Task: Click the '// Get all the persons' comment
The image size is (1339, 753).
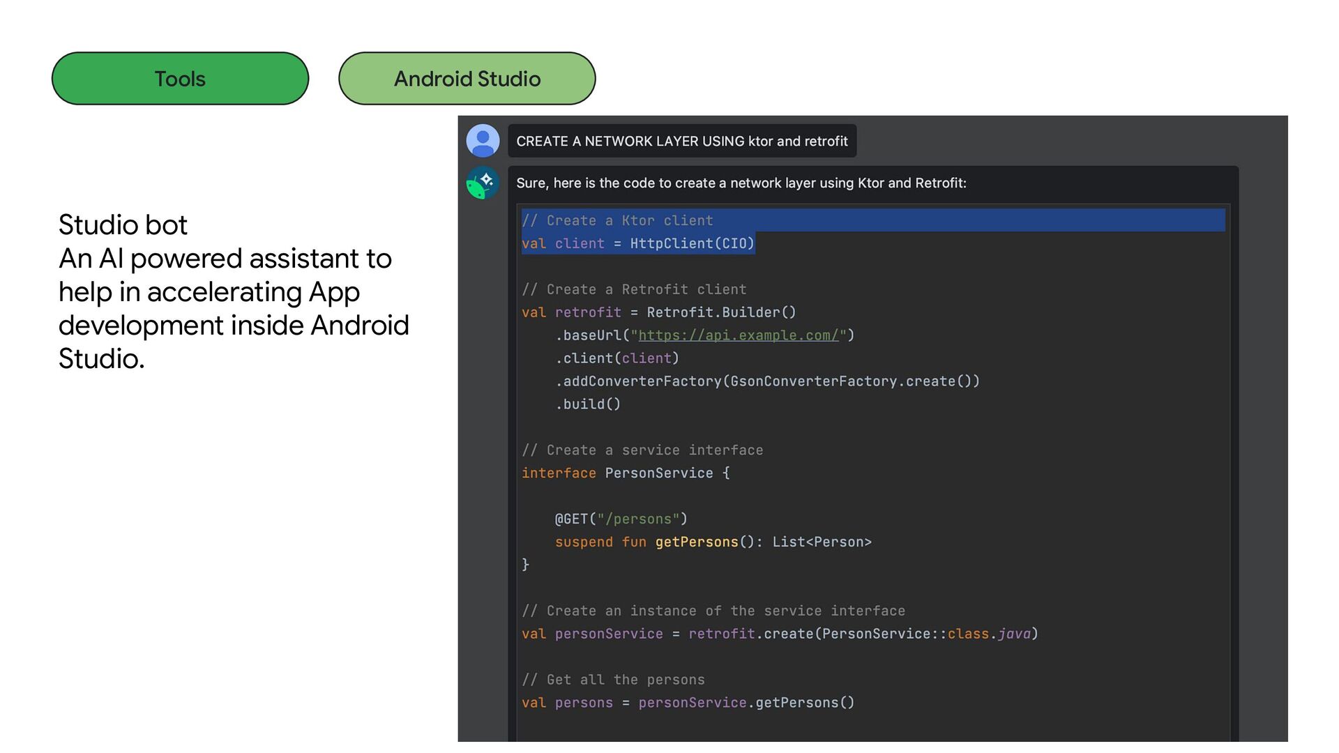Action: pyautogui.click(x=613, y=680)
